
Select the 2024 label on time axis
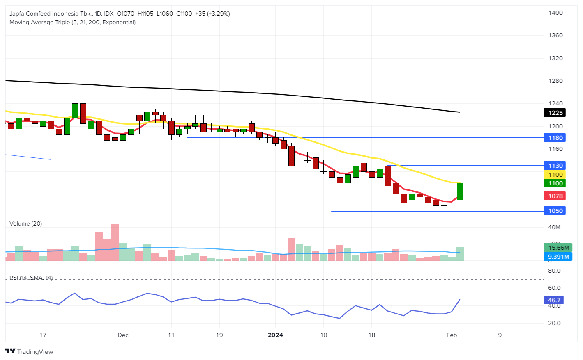pos(275,335)
